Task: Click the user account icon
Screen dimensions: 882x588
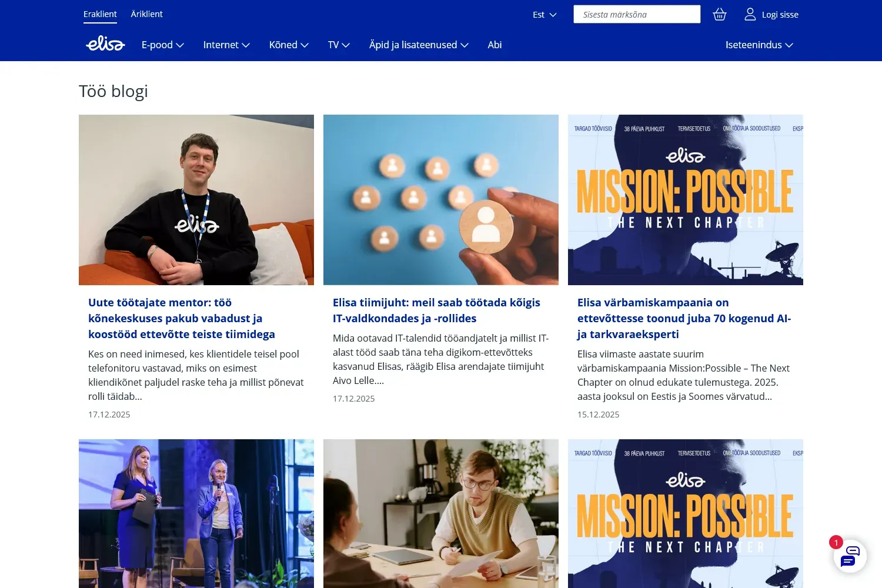Action: (x=750, y=15)
